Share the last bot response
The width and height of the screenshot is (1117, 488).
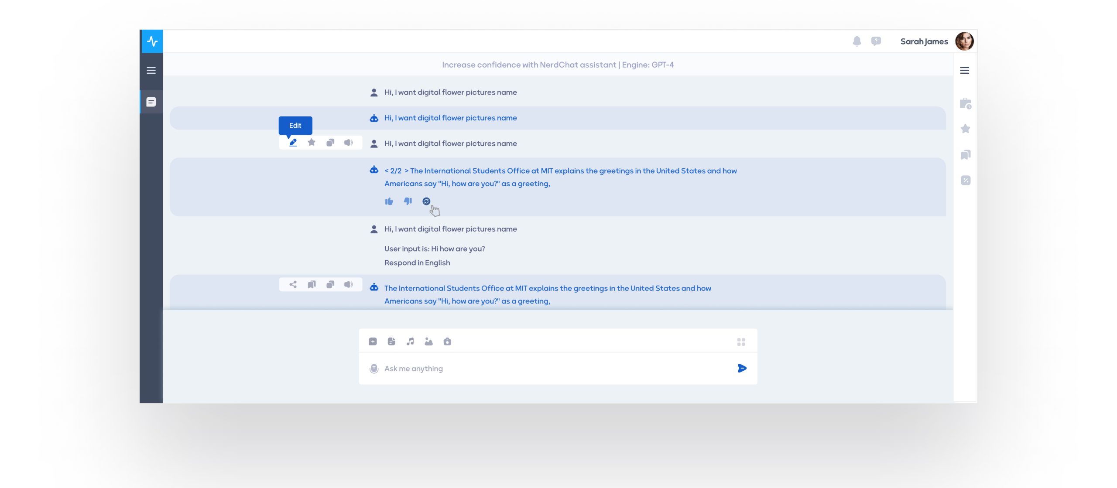coord(293,284)
